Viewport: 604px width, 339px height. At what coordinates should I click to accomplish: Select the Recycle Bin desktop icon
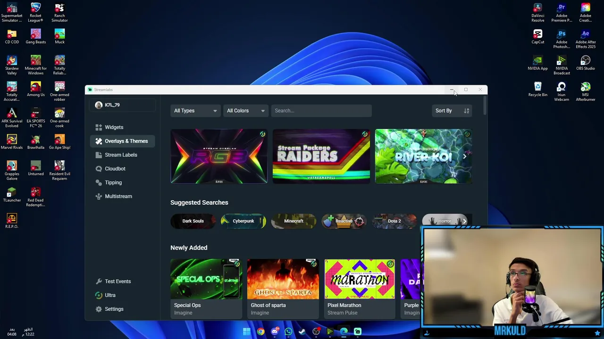coord(537,89)
